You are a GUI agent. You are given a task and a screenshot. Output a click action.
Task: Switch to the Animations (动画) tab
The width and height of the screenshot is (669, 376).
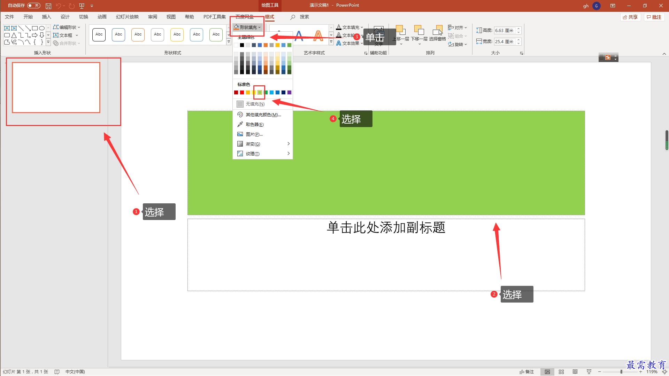(102, 17)
